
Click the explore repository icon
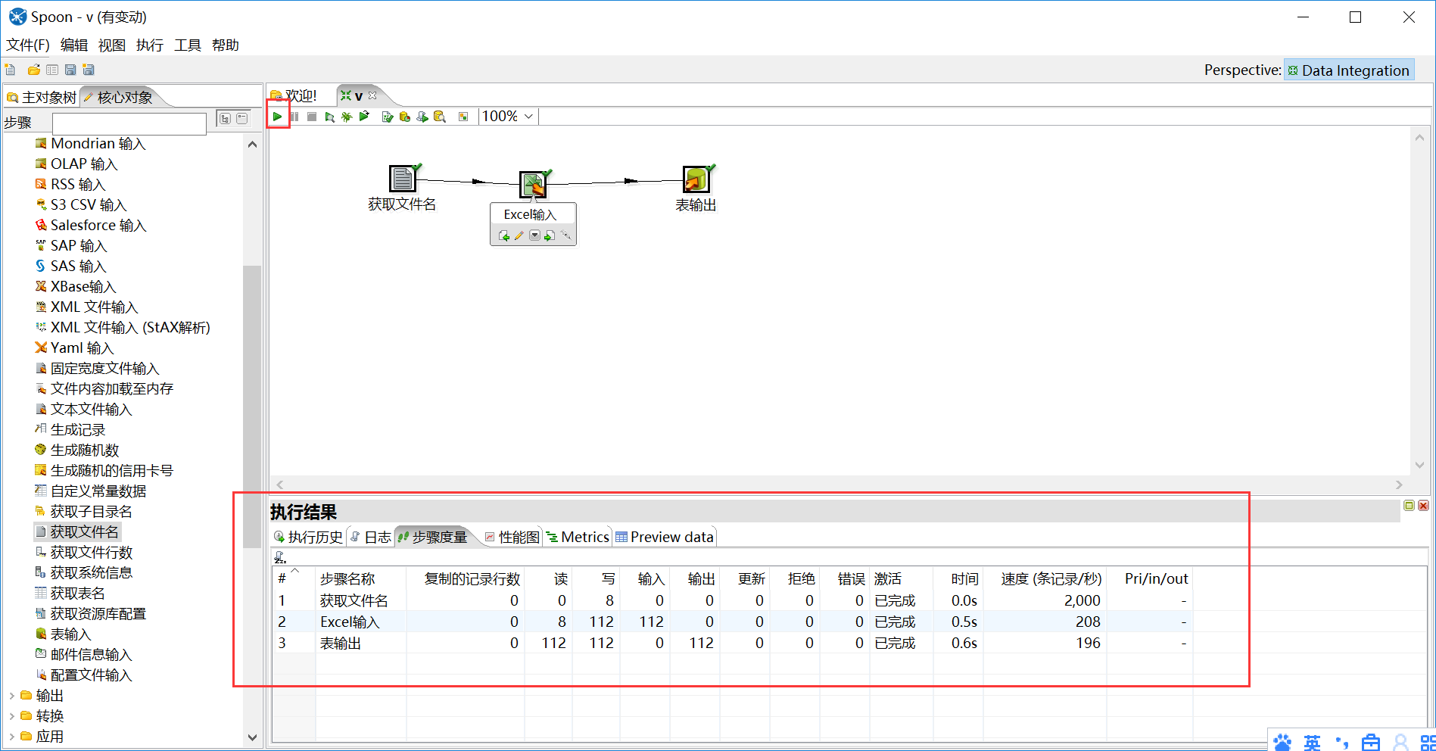tap(52, 70)
